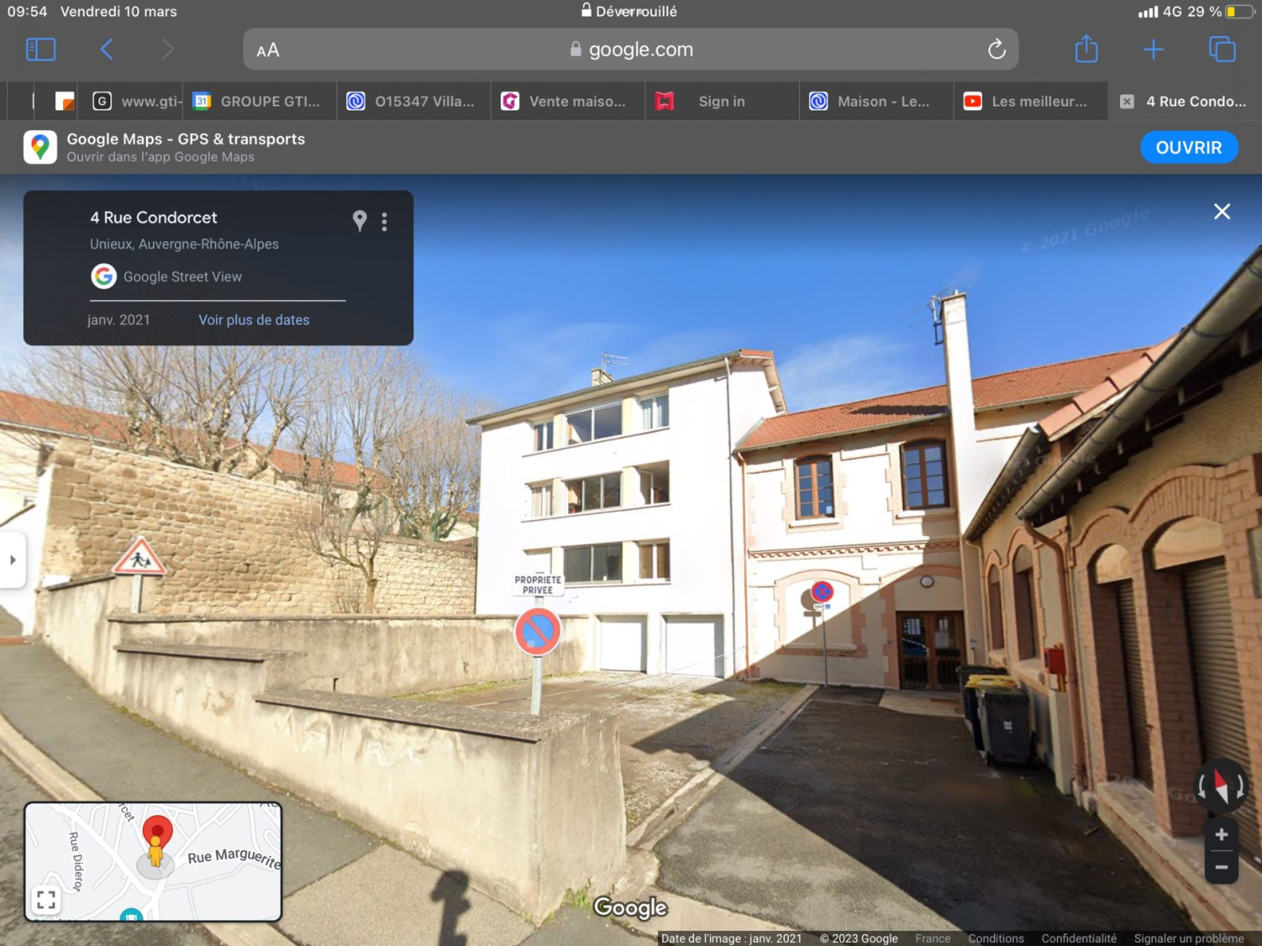Open three-dot options menu in address card
Viewport: 1262px width, 946px height.
click(x=385, y=222)
